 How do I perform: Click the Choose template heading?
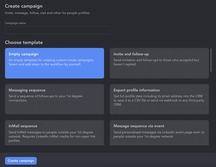24,42
